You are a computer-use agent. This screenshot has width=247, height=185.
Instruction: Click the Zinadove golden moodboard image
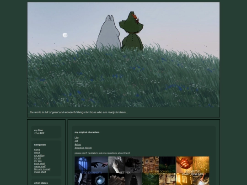(x=193, y=171)
